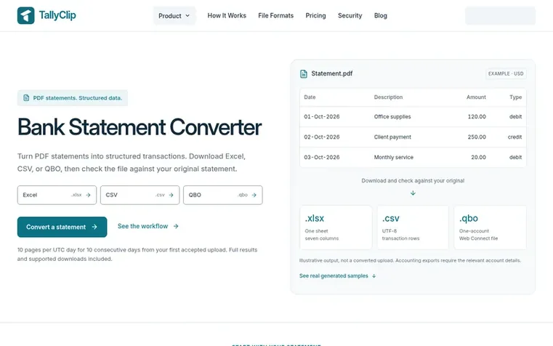The width and height of the screenshot is (553, 346).
Task: Click the 20.00 amount cell
Action: tap(479, 157)
